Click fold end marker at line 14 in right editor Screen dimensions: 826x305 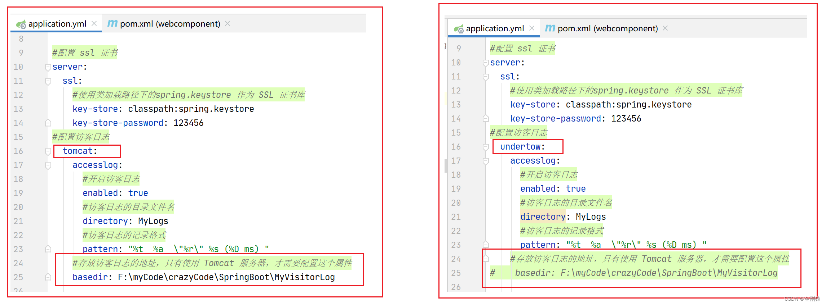486,119
